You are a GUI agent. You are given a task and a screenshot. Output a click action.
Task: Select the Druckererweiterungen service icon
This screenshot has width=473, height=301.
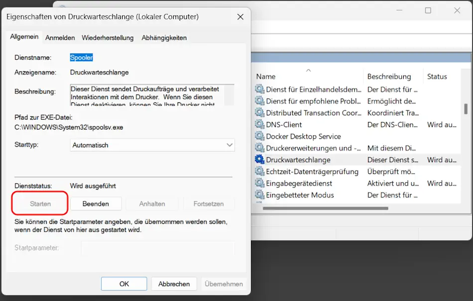[x=259, y=148]
